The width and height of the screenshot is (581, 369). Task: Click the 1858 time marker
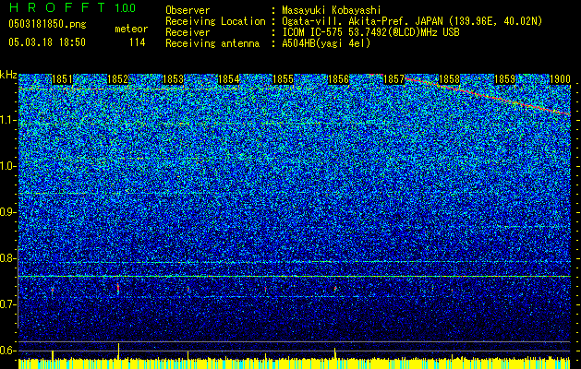click(449, 79)
